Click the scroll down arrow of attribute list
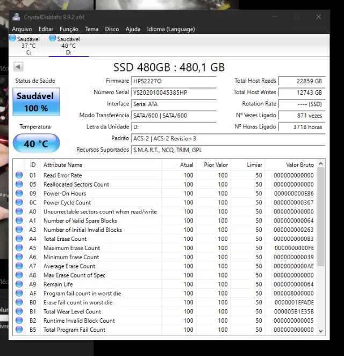 point(321,331)
